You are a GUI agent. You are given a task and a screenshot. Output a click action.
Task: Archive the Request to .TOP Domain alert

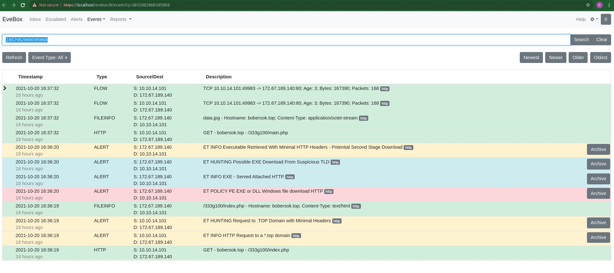pos(598,223)
